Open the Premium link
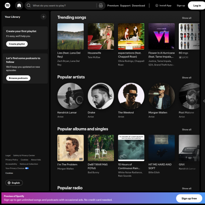The image size is (205, 205). tap(113, 6)
